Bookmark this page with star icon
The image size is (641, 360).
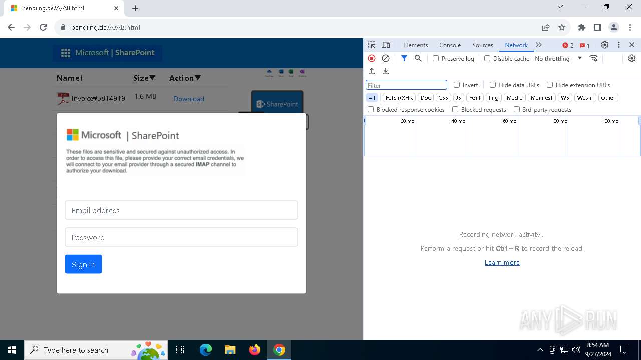click(562, 27)
